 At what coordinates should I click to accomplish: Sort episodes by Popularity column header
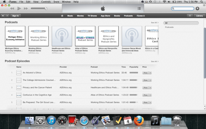[134, 67]
